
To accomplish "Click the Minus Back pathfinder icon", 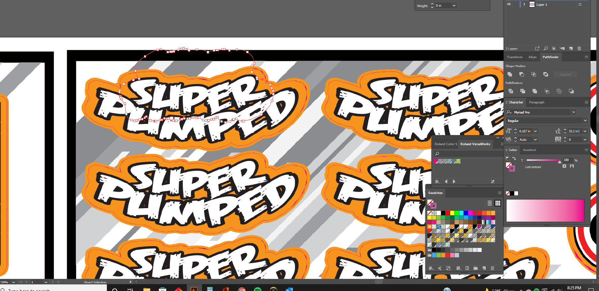I will (x=571, y=91).
